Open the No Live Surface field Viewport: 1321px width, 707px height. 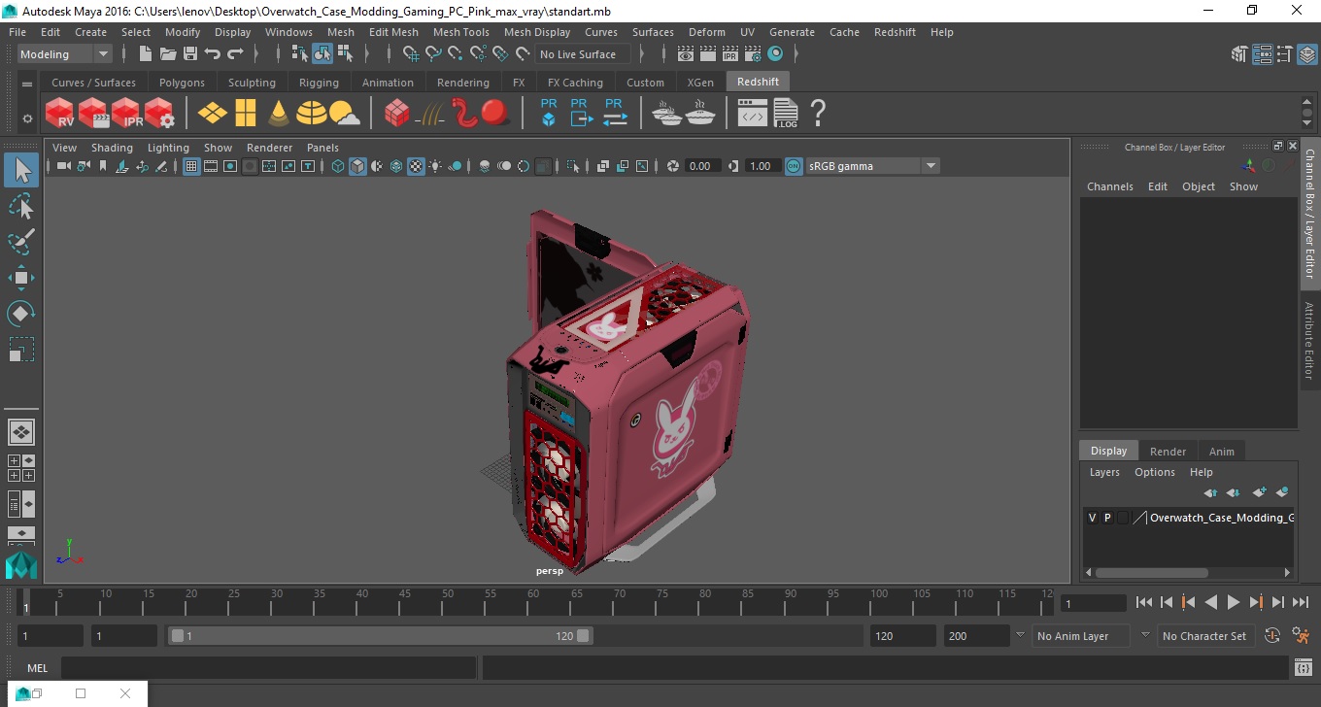click(583, 54)
